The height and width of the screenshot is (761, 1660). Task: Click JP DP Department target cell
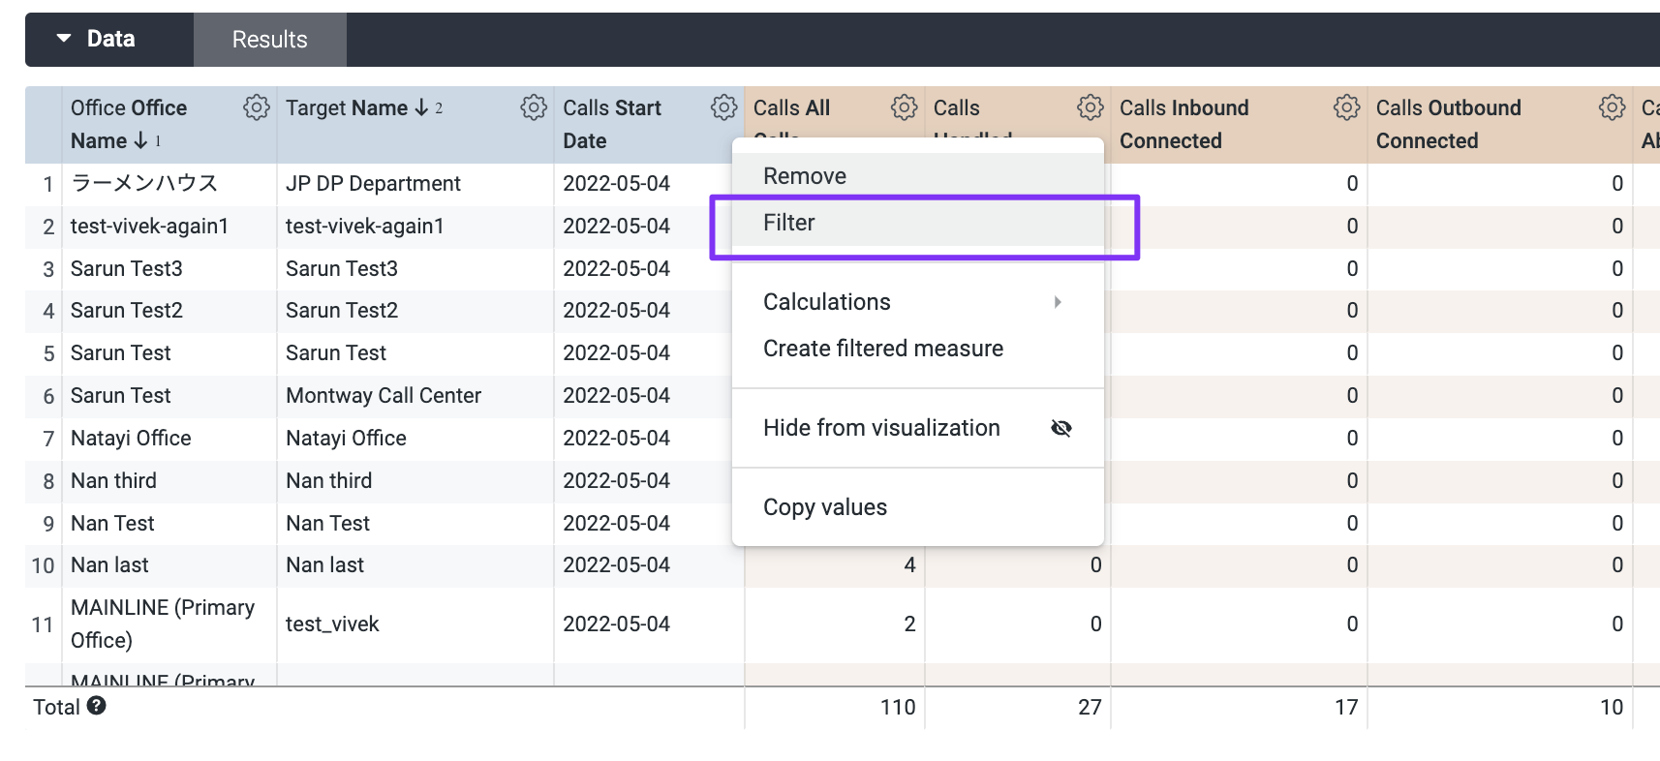point(373,184)
